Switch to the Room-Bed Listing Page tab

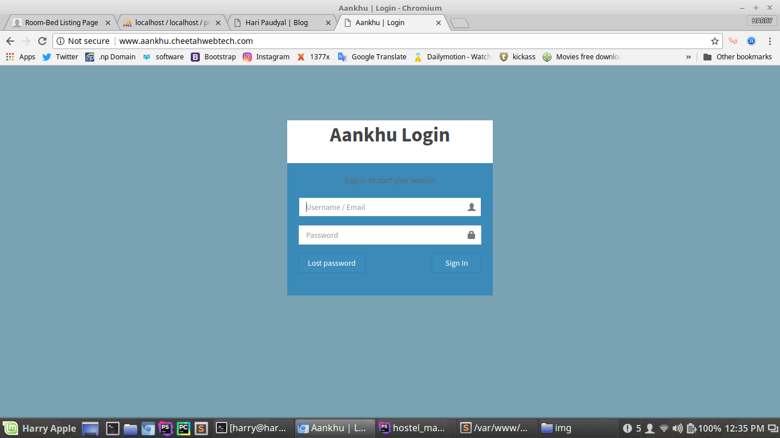tap(61, 23)
